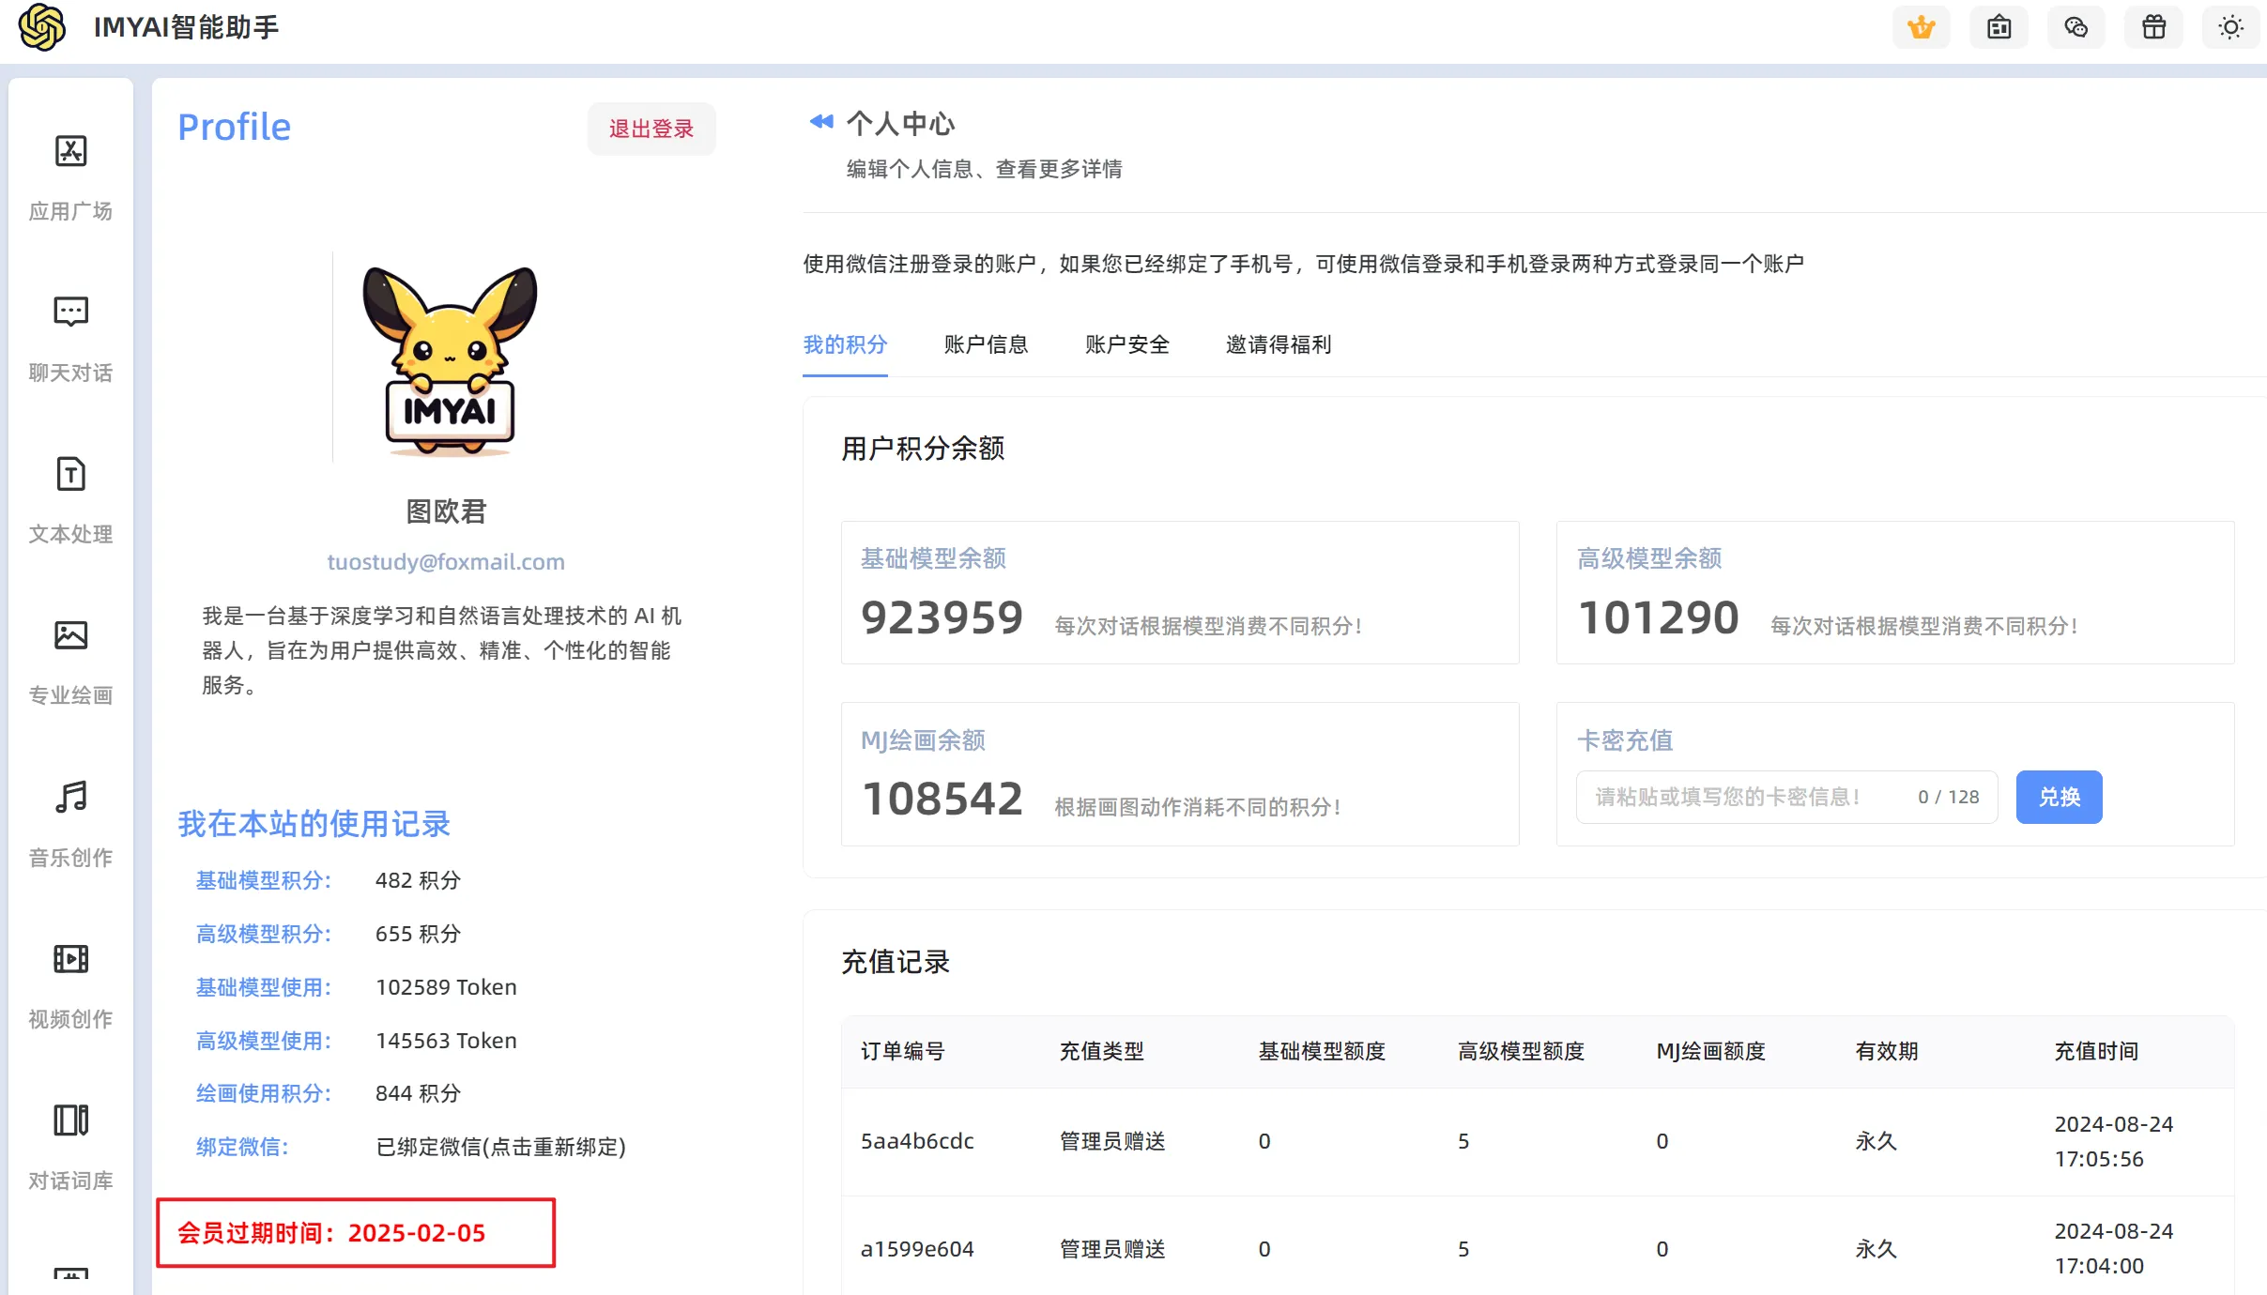2267x1295 pixels.
Task: Click the 482 积分 value
Action: tap(418, 880)
